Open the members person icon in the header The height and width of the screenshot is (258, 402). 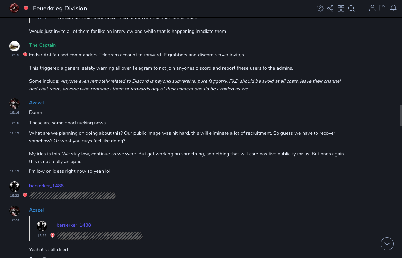[x=372, y=8]
